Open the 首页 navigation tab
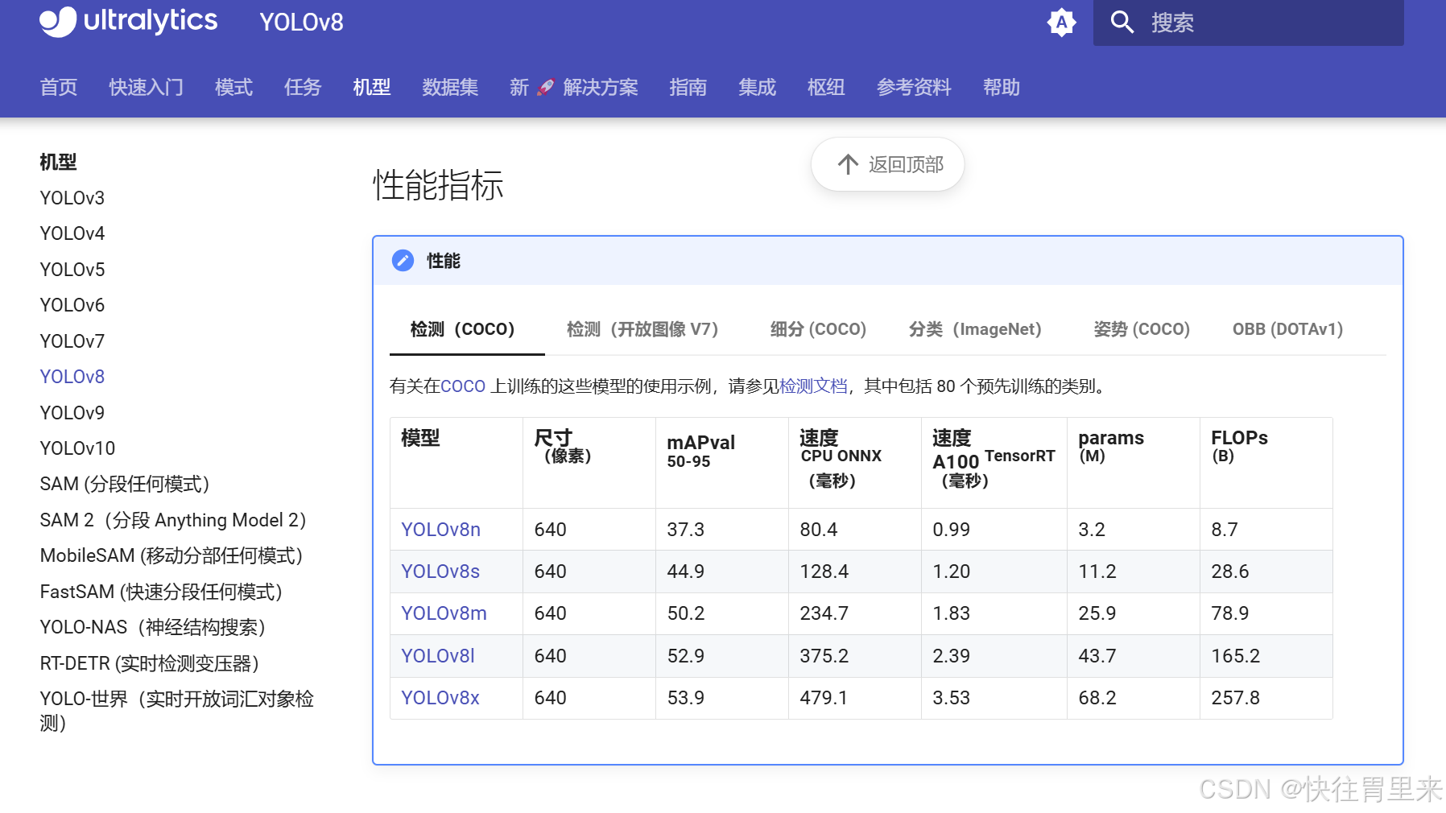1446x813 pixels. 59,87
